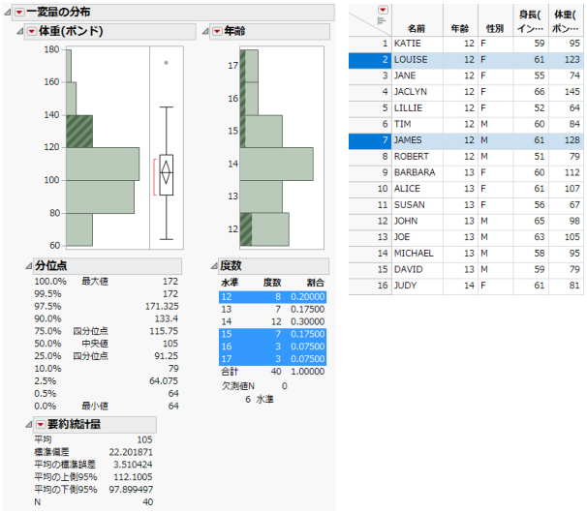Click the 欠測値N label
The image size is (587, 513).
click(x=238, y=386)
